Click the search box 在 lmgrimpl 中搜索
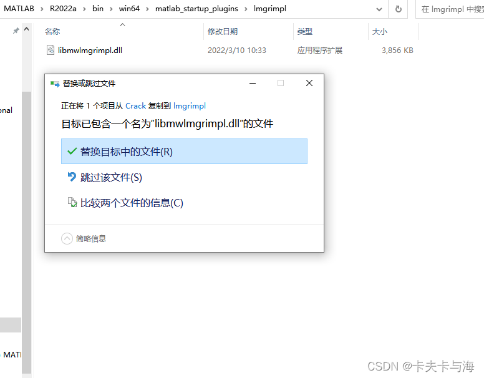Viewport: 484px width, 378px height. 451,9
